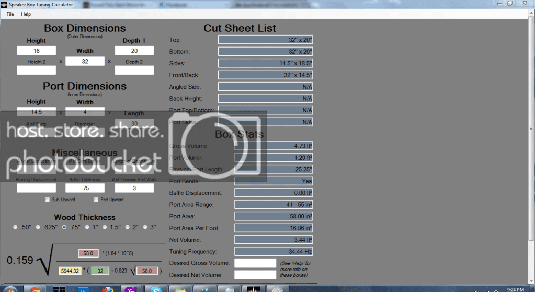Click the green 32 formula box
Viewport: 535px width, 292px height.
click(x=100, y=271)
